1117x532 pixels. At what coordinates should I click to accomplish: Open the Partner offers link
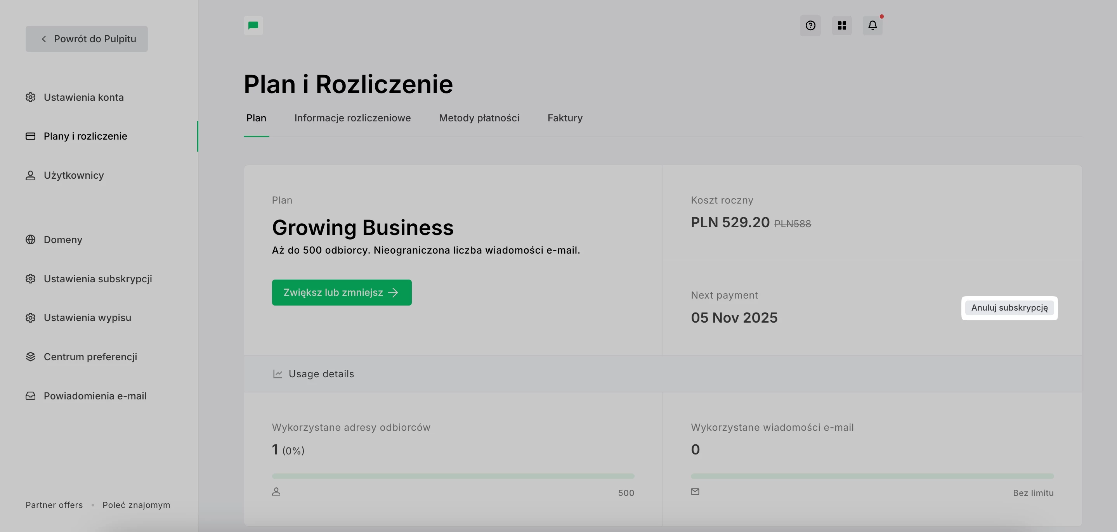tap(54, 505)
